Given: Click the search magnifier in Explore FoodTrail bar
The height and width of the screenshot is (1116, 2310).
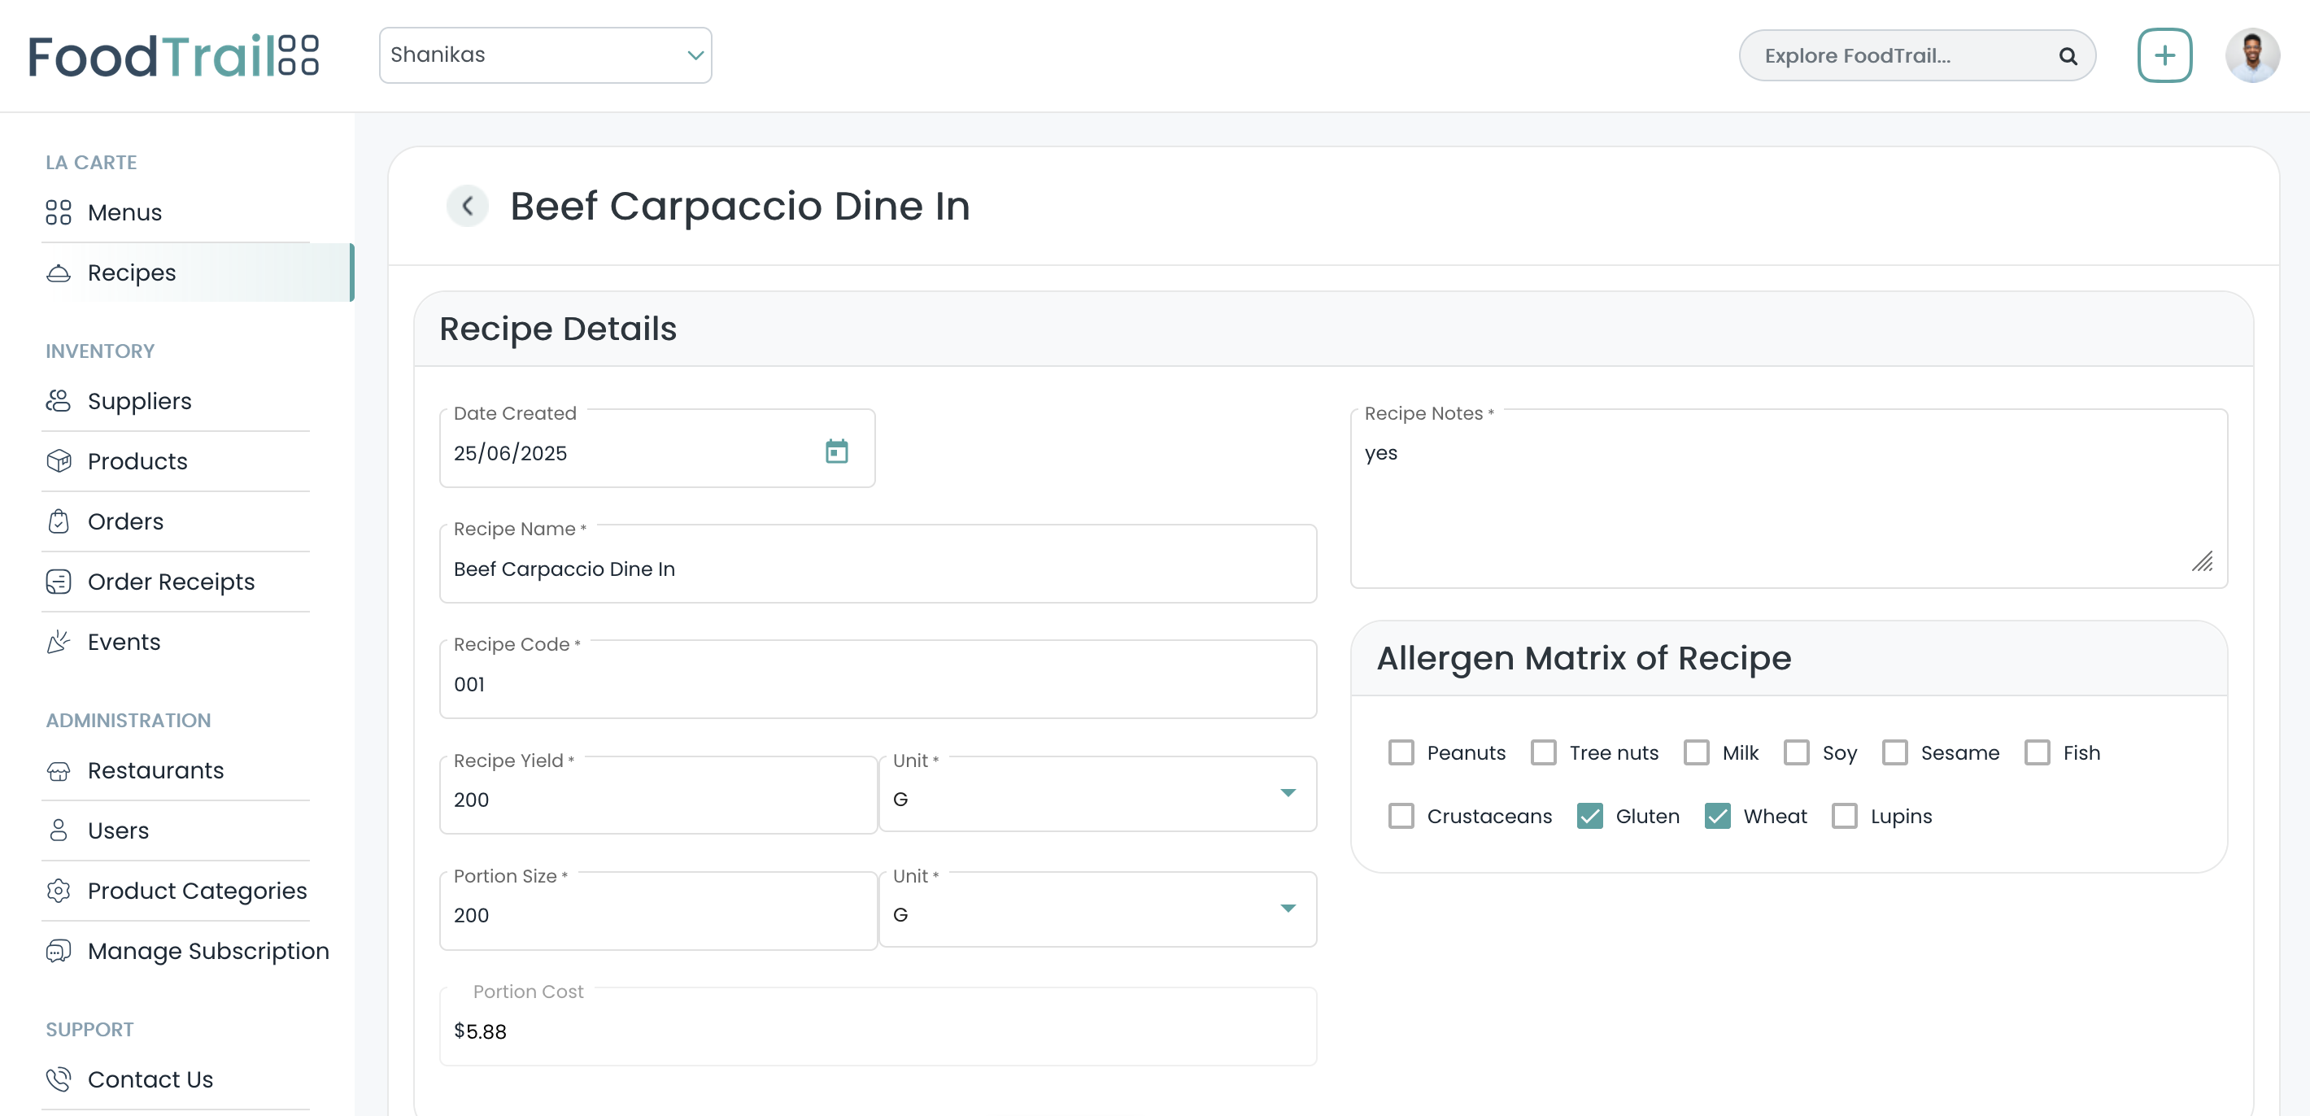Looking at the screenshot, I should (2067, 55).
